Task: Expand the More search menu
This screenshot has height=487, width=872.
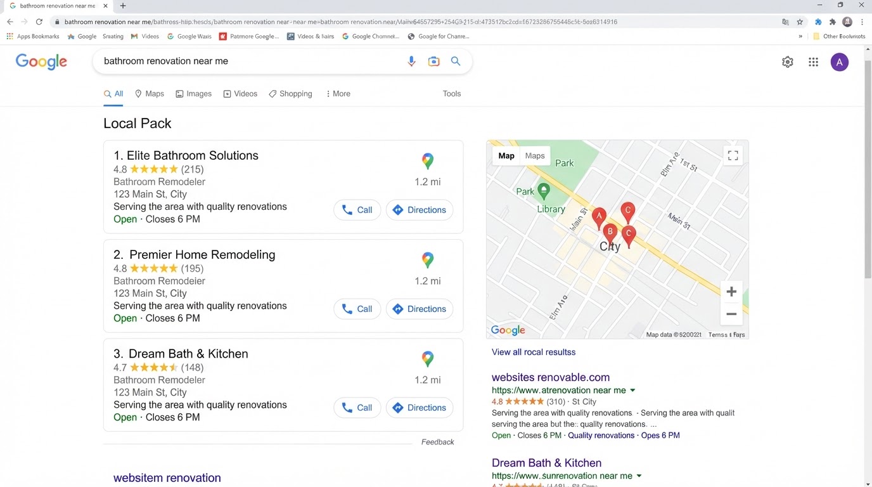Action: tap(338, 94)
